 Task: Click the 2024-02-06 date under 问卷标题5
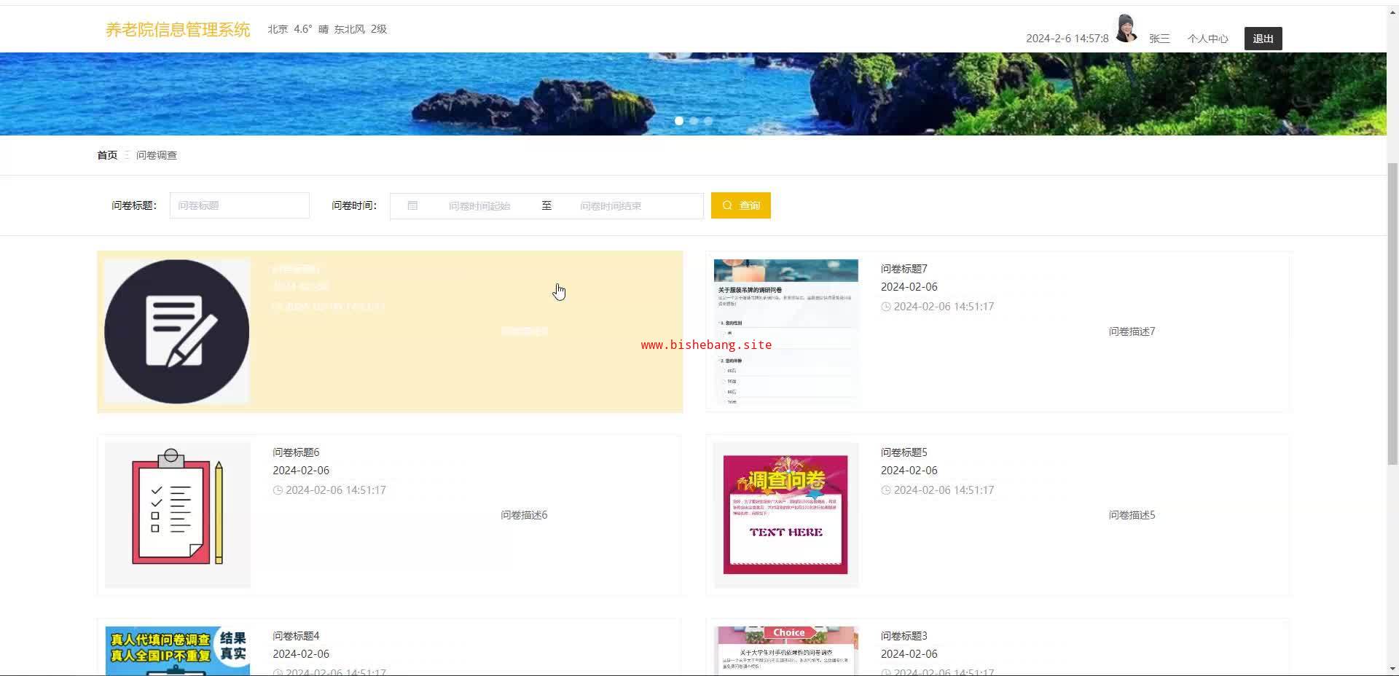(x=909, y=471)
